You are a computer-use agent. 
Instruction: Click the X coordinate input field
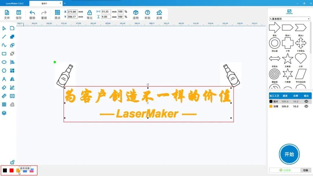(72, 12)
